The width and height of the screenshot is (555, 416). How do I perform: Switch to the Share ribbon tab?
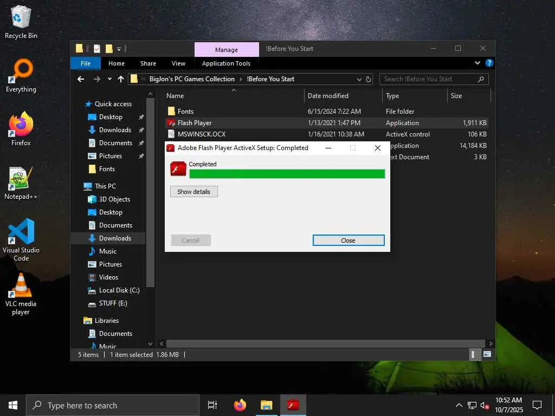point(148,63)
